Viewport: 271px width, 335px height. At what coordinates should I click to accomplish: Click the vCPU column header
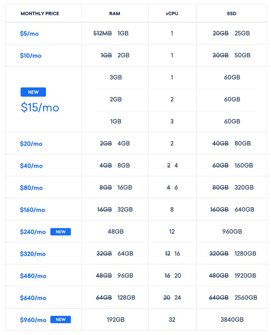click(x=172, y=13)
